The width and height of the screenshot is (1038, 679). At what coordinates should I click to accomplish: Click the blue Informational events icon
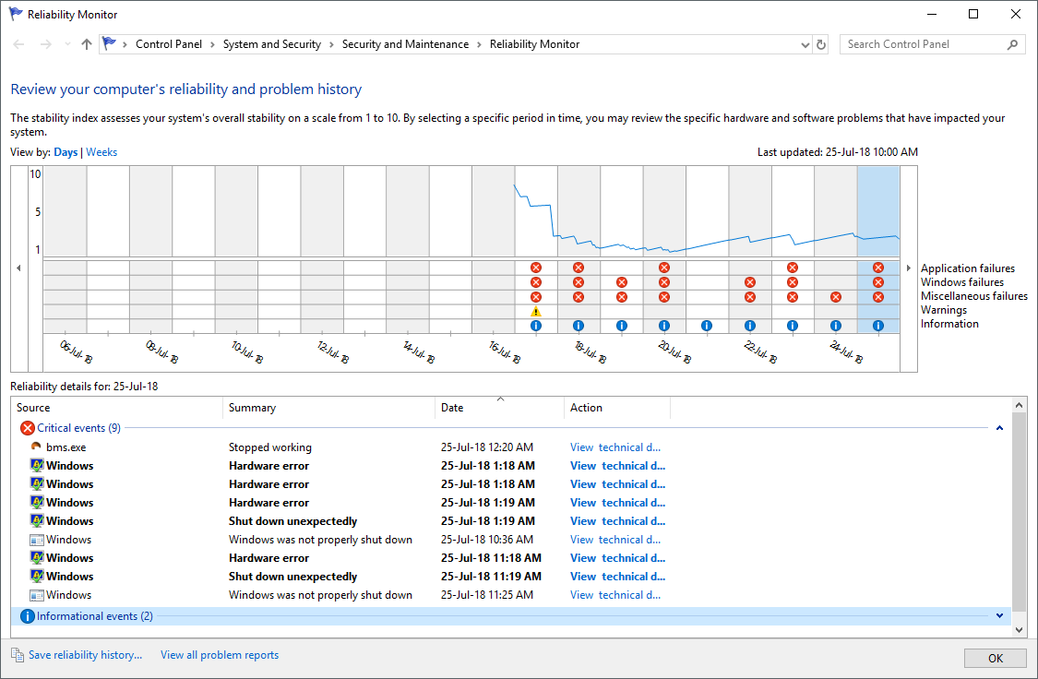(27, 616)
